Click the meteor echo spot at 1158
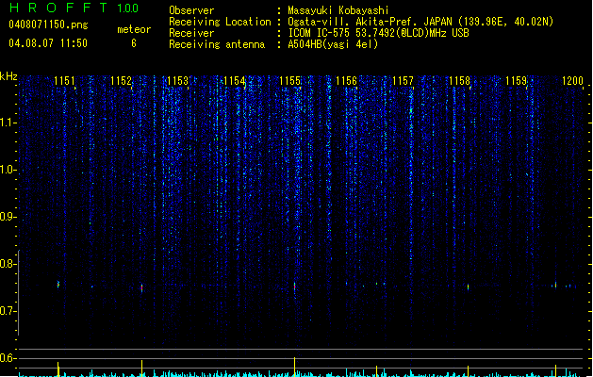 (x=469, y=287)
